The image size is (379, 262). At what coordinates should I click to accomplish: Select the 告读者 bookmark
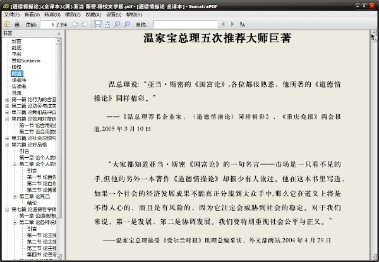[19, 86]
